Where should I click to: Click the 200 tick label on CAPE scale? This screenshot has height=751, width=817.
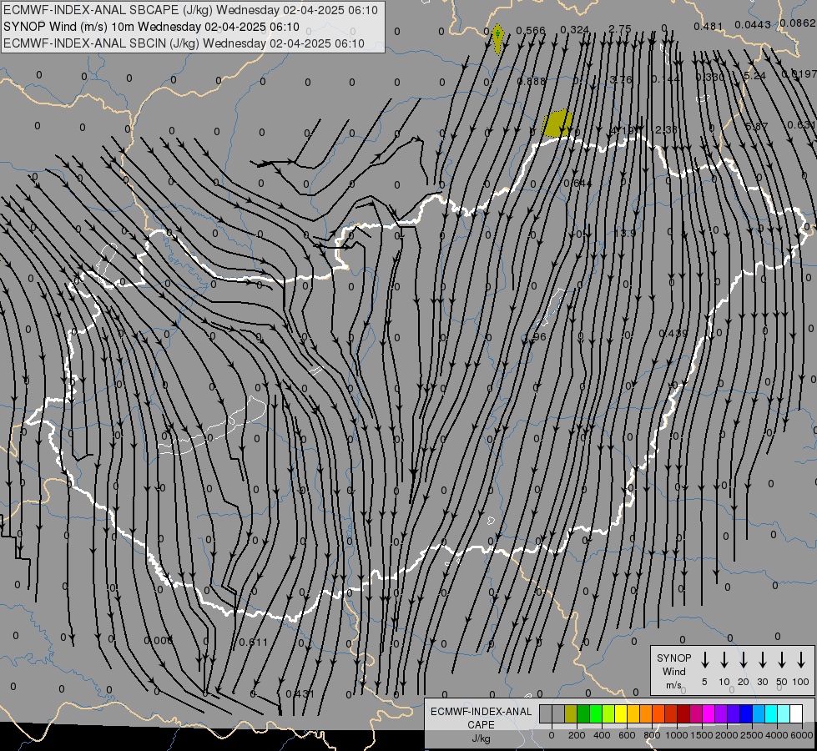click(577, 735)
